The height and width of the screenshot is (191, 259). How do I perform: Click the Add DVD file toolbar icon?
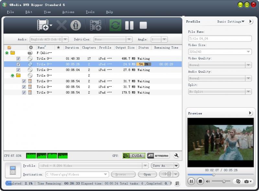[43, 25]
